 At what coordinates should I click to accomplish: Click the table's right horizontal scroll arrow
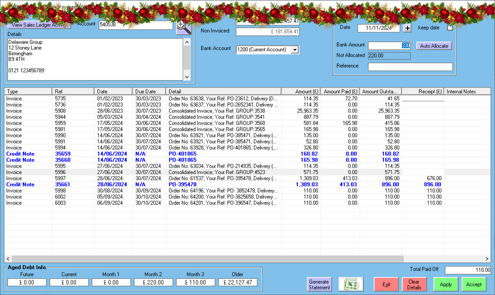pyautogui.click(x=488, y=259)
